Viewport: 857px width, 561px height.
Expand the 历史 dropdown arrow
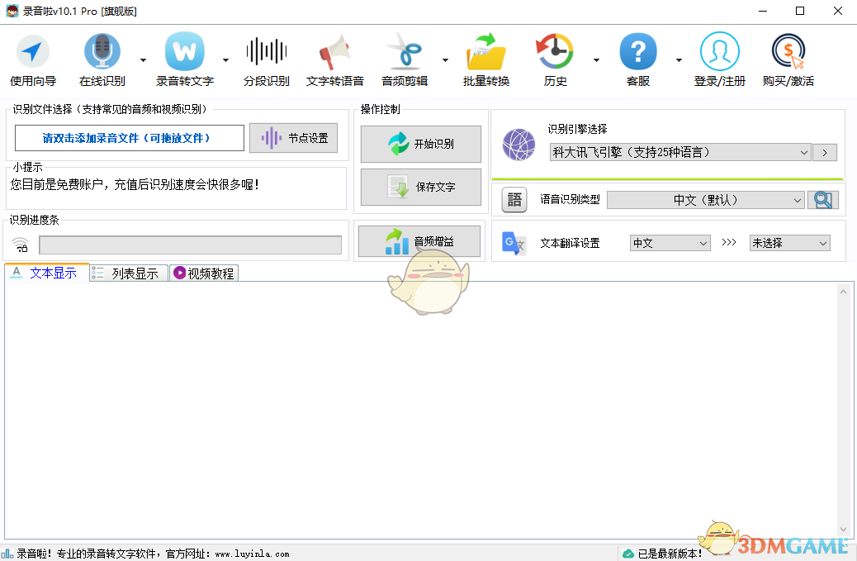[596, 60]
